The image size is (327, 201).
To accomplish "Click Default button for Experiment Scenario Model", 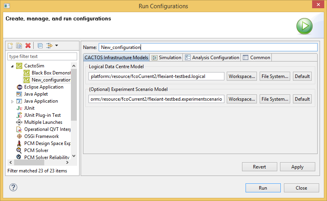I will tap(302, 99).
